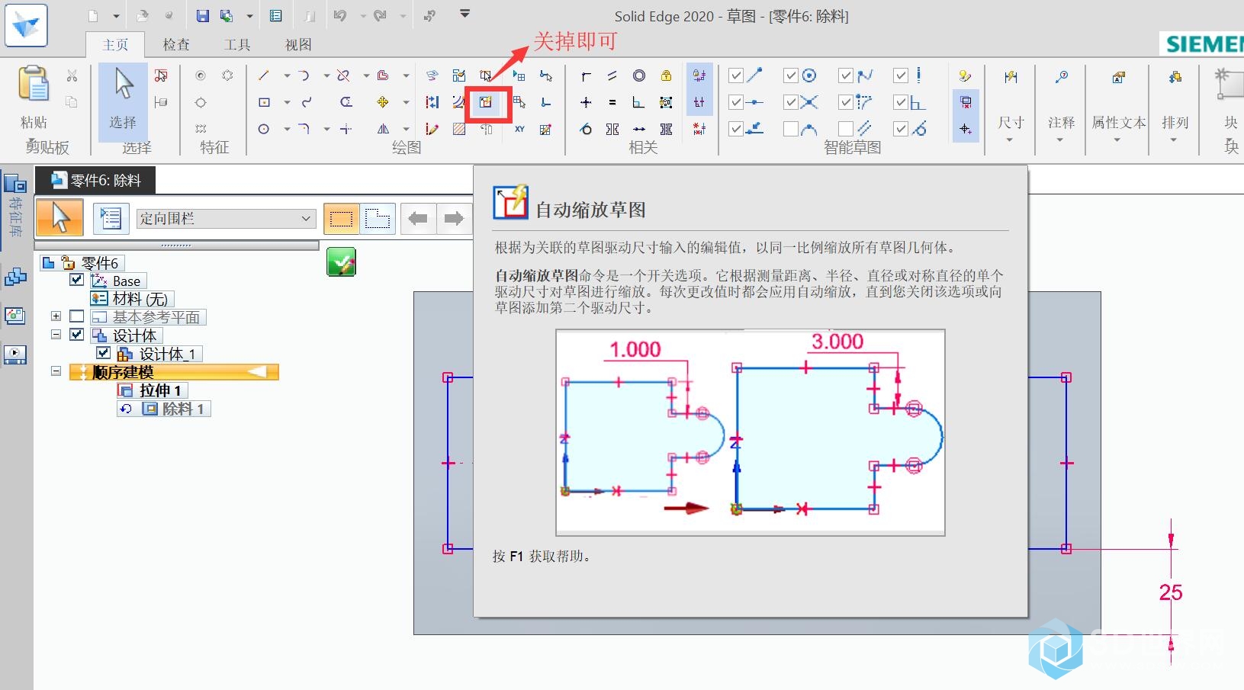The width and height of the screenshot is (1244, 690).
Task: Click the large Paste (粘贴) clipboard icon
Action: click(34, 84)
